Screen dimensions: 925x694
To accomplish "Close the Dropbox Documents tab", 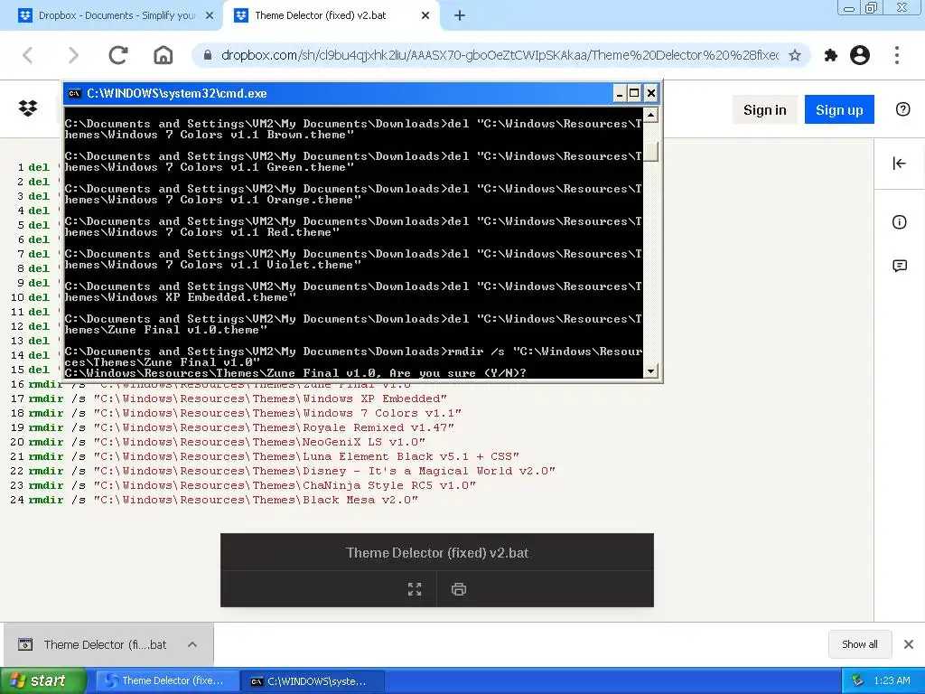I will (x=210, y=16).
